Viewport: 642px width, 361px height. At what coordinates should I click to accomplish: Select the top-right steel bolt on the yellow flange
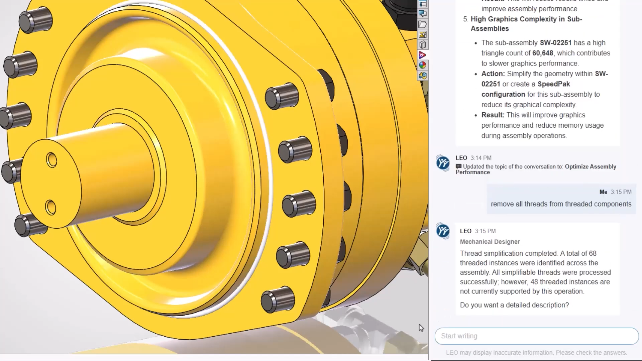282,96
